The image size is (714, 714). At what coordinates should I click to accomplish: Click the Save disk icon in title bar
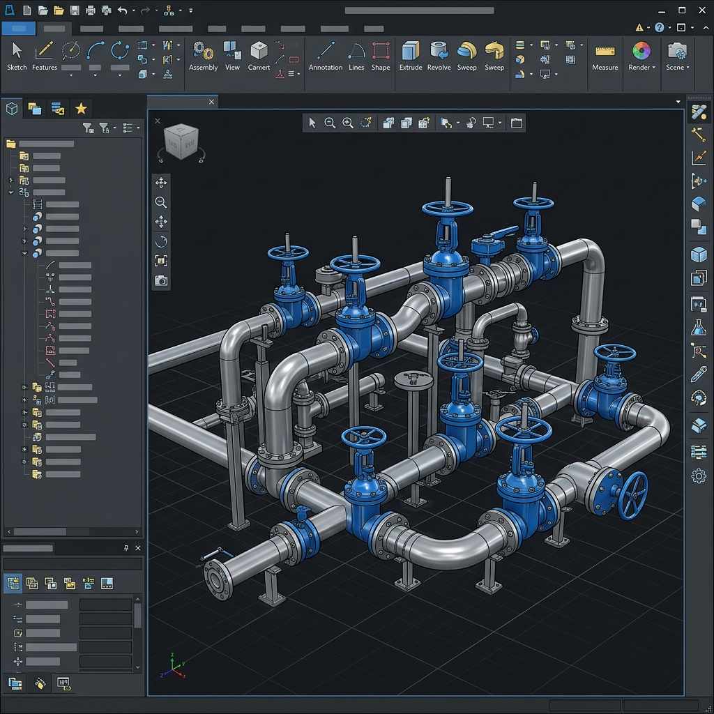[x=75, y=10]
